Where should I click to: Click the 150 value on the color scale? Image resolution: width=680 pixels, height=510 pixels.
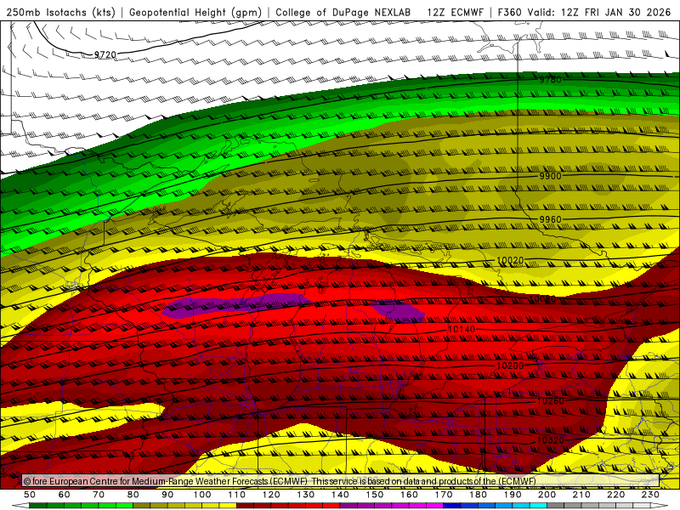tap(375, 495)
